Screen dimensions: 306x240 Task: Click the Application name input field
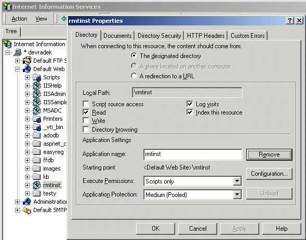click(193, 154)
